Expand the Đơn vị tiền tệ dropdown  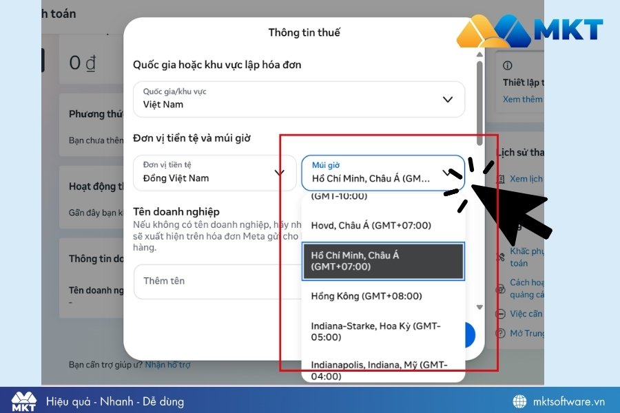[x=280, y=173]
